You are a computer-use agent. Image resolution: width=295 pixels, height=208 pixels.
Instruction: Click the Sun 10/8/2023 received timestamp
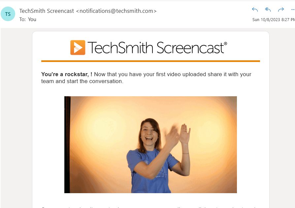click(274, 19)
